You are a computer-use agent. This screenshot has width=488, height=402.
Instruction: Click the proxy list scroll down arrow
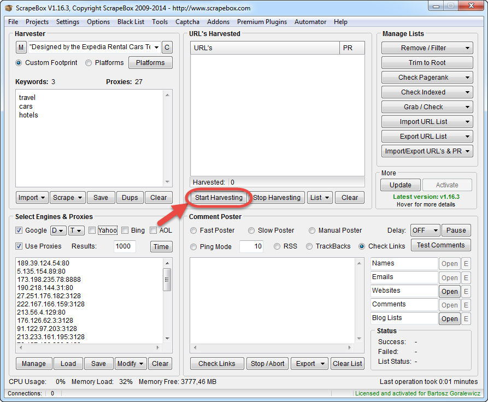[x=167, y=338]
